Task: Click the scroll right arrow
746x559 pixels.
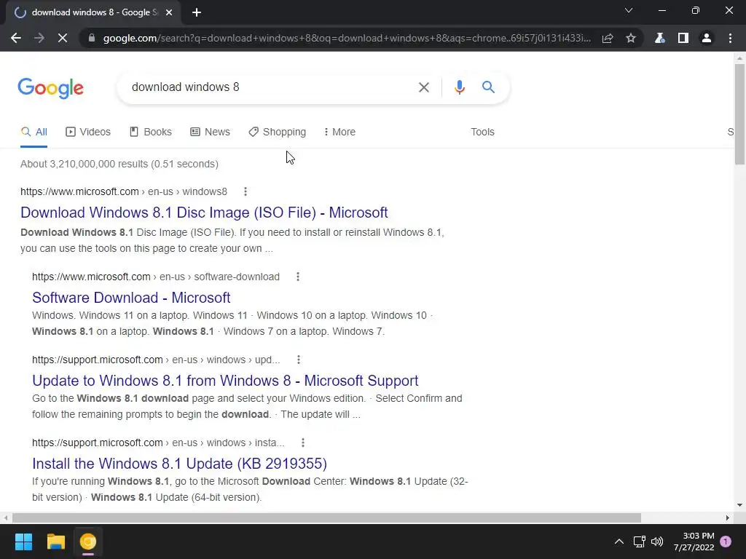Action: [728, 518]
